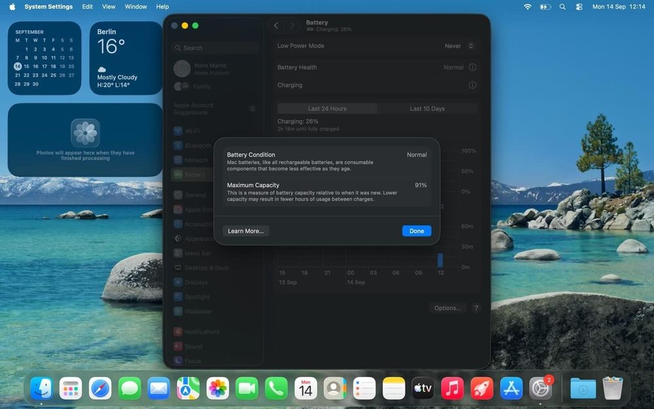The width and height of the screenshot is (654, 409).
Task: Open the Apple menu
Action: (12, 7)
